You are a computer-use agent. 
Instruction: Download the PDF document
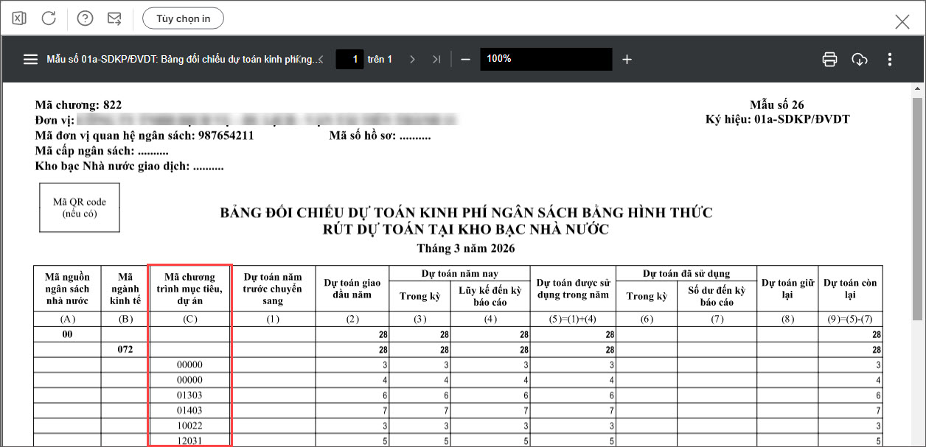click(x=860, y=60)
